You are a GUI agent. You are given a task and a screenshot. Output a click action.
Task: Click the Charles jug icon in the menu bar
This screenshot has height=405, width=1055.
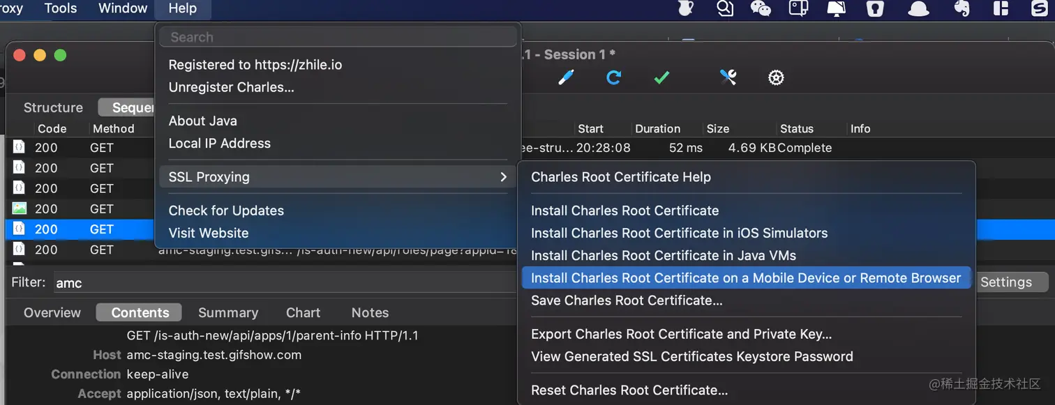[685, 8]
